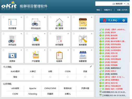Image resolution: width=132 pixels, height=99 pixels.
Task: Open the 【负责】项目评估报告 task
Action: (x=113, y=44)
